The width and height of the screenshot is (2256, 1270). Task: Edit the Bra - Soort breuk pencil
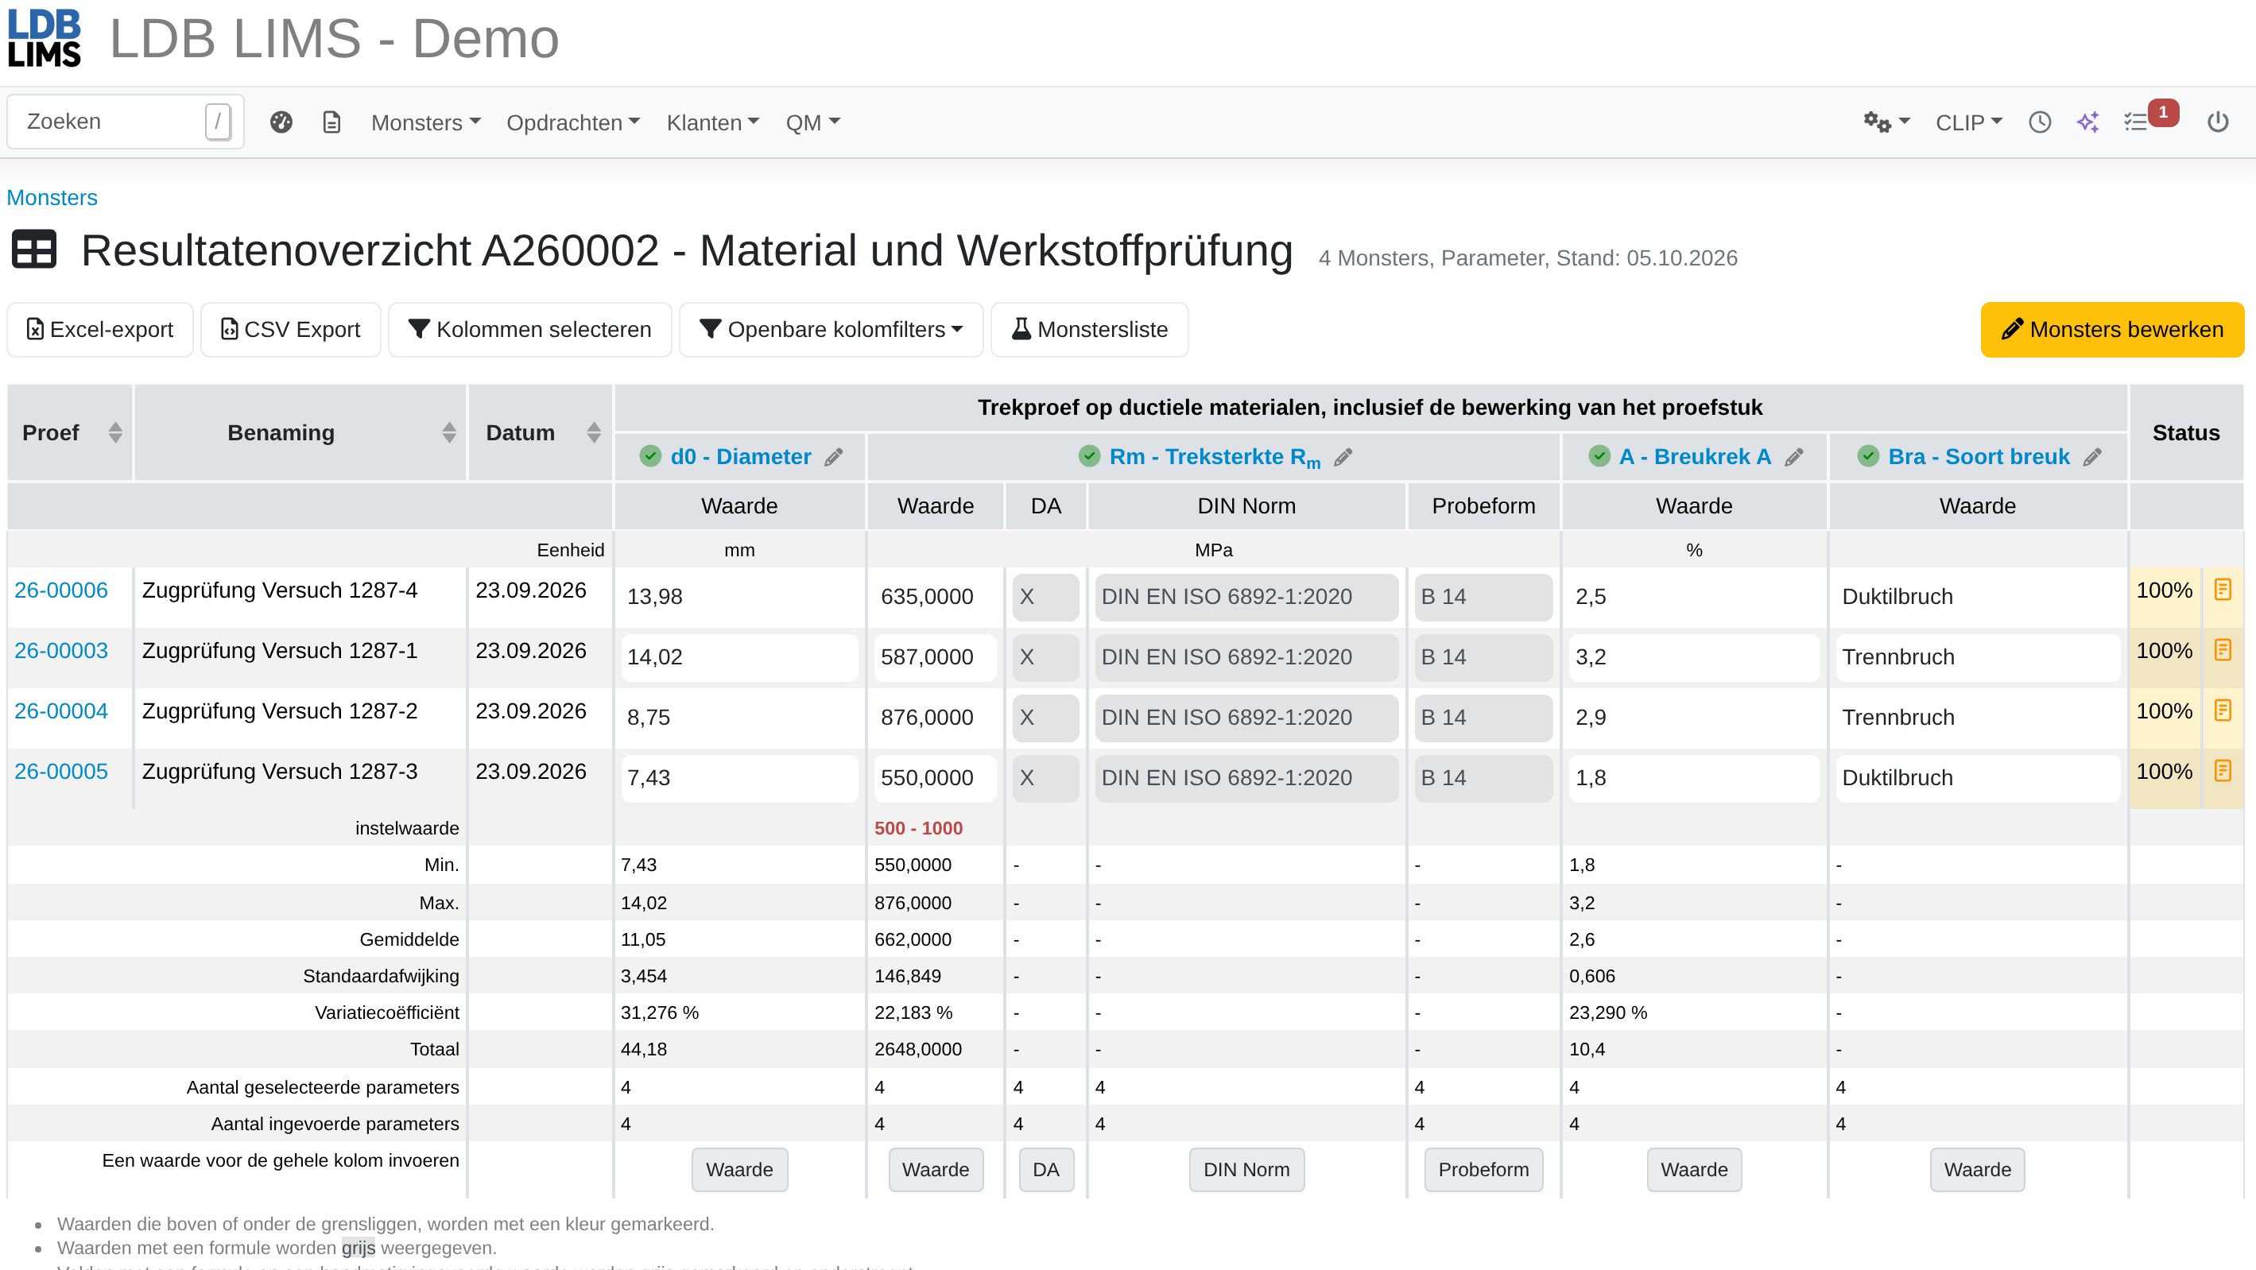click(x=2092, y=457)
